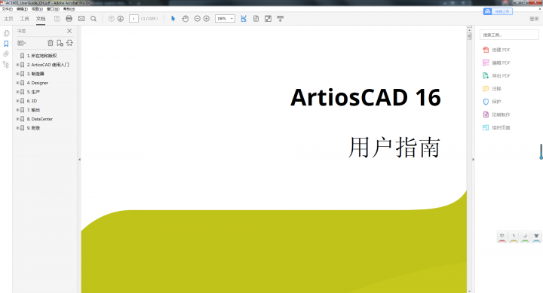Go to next page arrow icon

click(x=121, y=19)
